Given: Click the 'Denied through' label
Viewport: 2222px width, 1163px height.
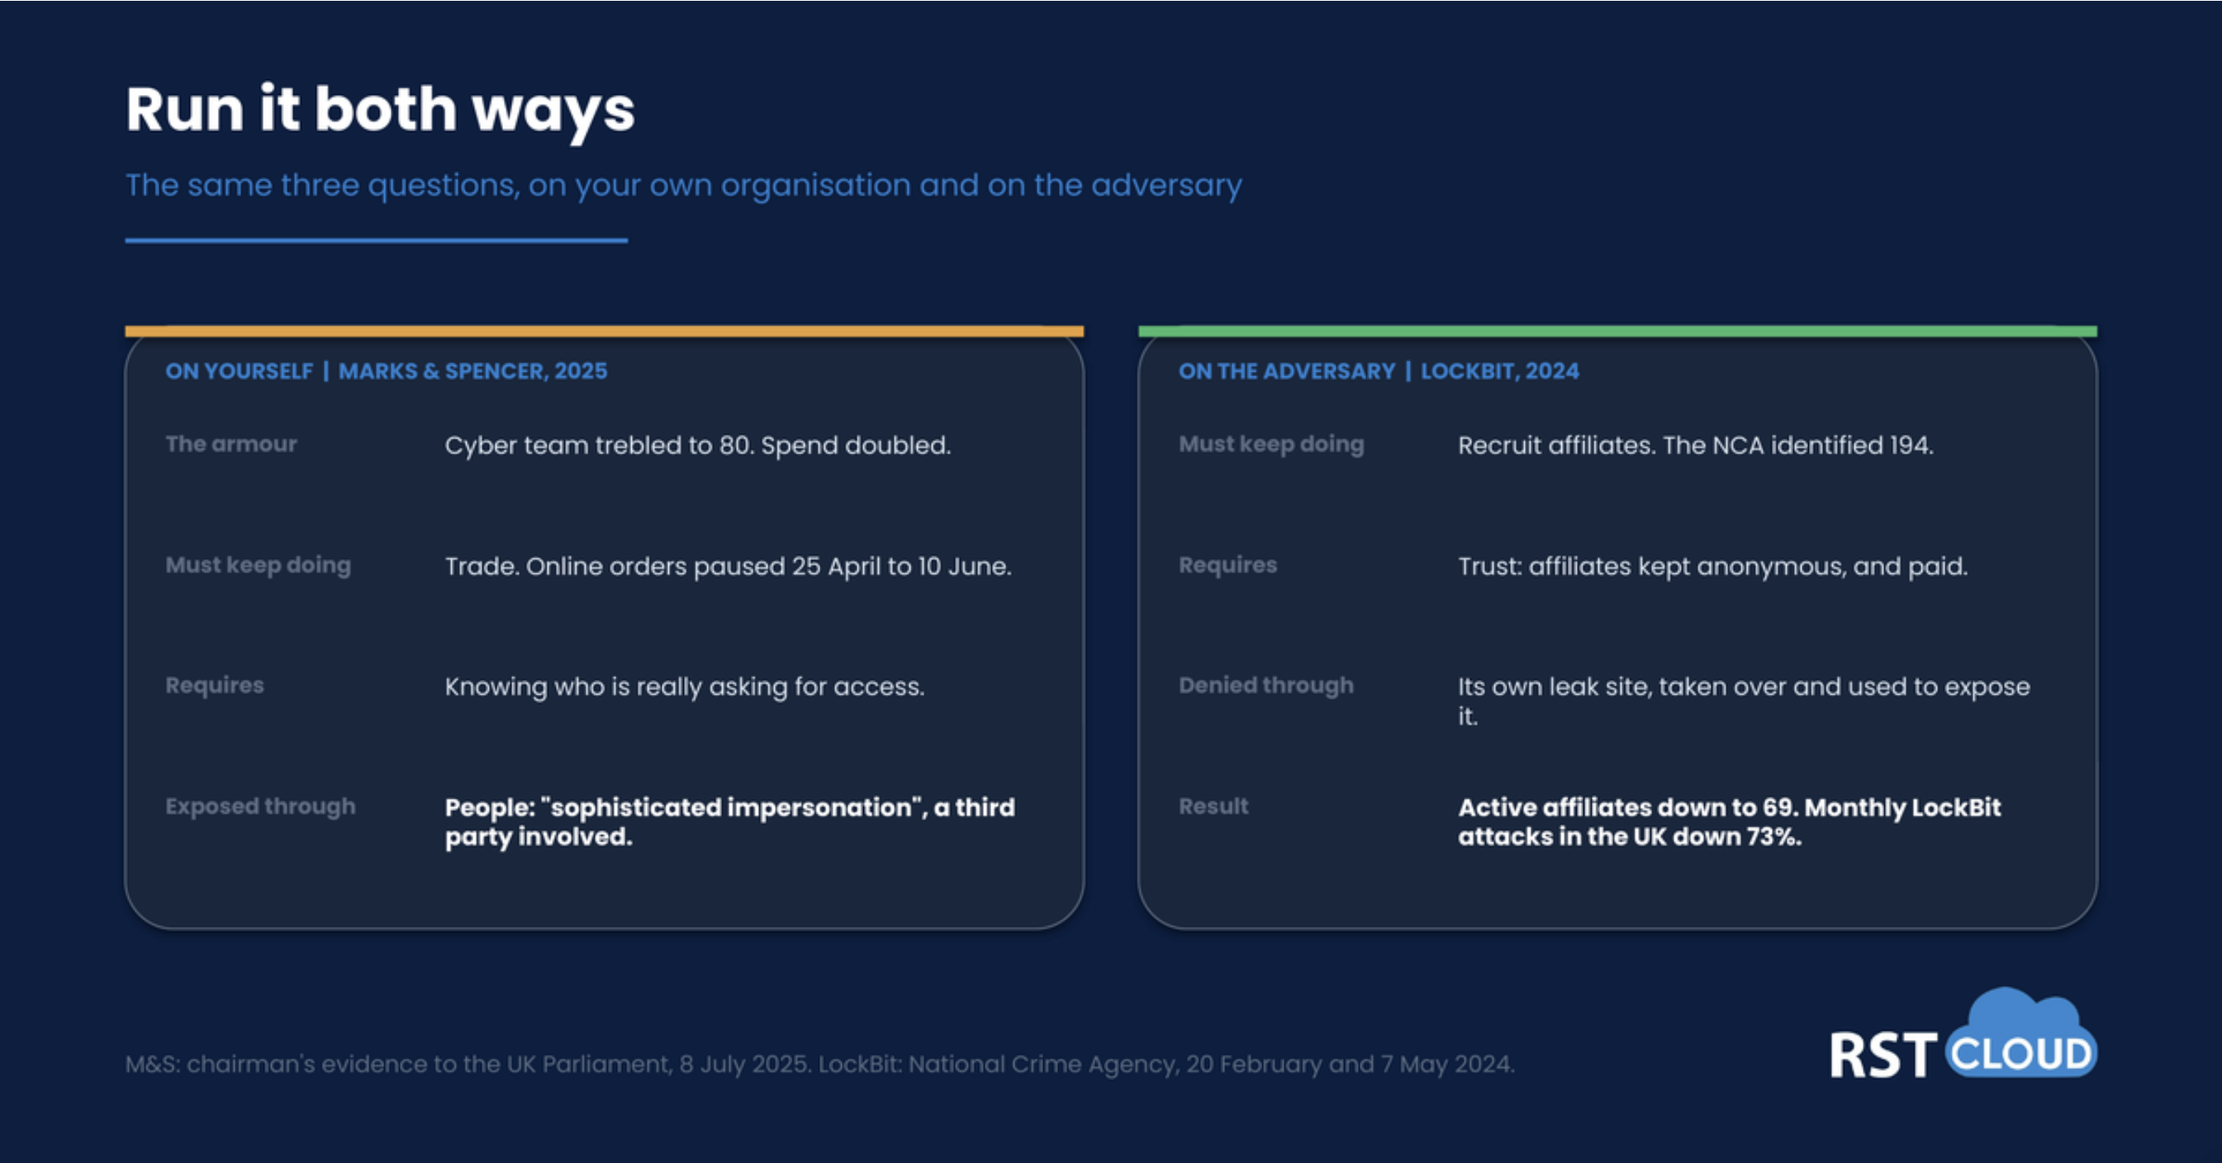Looking at the screenshot, I should [1266, 686].
